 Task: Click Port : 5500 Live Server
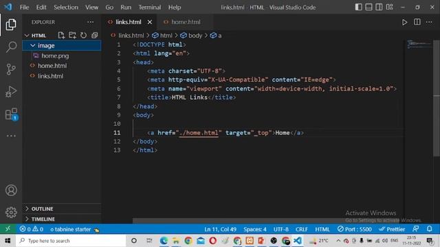click(x=355, y=229)
